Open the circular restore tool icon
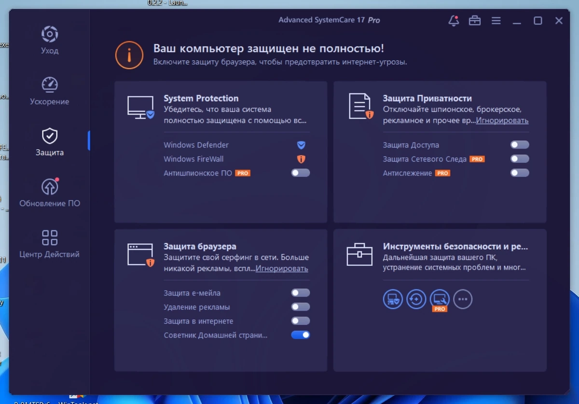The height and width of the screenshot is (404, 579). pos(416,299)
